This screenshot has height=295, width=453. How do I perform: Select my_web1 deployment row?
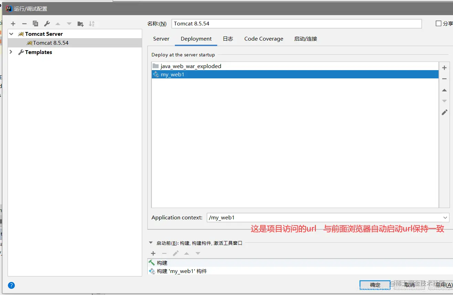pos(295,74)
